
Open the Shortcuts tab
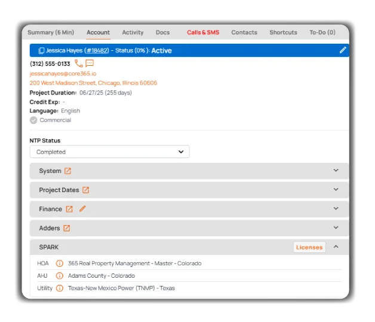[284, 32]
